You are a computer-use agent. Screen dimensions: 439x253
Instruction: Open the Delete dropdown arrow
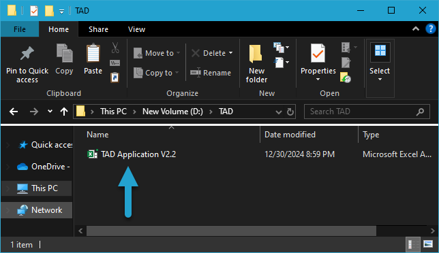point(230,53)
